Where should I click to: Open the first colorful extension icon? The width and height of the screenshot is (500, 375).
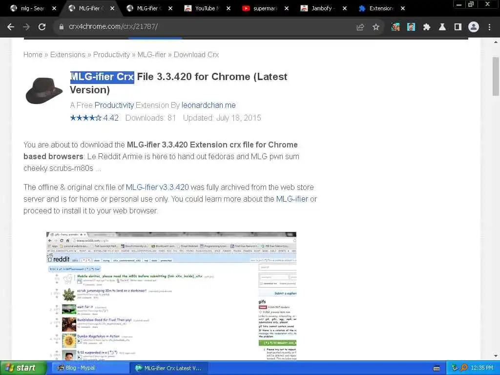(x=396, y=27)
